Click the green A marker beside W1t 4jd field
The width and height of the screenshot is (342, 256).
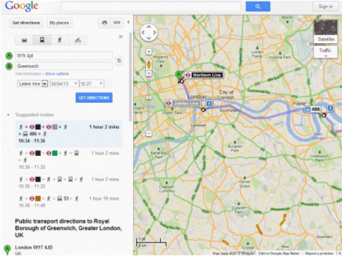9,55
